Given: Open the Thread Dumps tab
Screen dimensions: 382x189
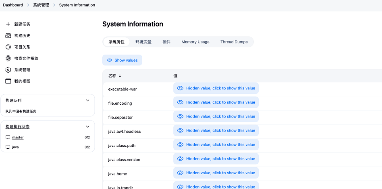Looking at the screenshot, I should tap(234, 42).
